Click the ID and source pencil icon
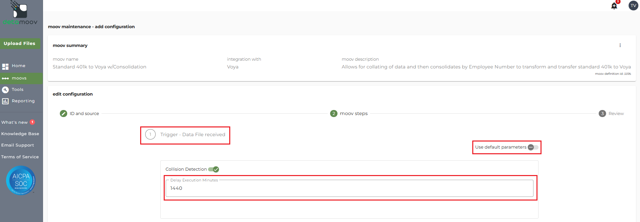This screenshot has height=222, width=640. pyautogui.click(x=64, y=114)
